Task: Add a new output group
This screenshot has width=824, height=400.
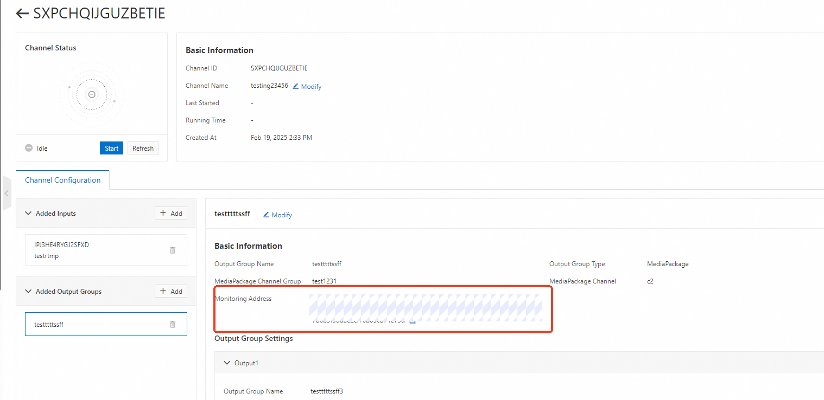Action: click(x=171, y=291)
